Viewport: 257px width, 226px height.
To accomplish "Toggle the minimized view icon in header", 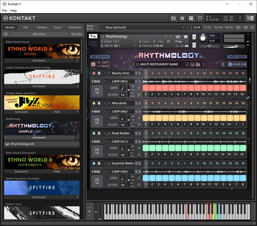I will [x=200, y=18].
